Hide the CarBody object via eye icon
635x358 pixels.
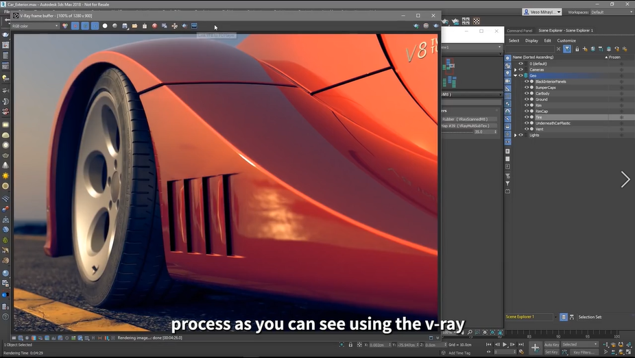point(527,93)
